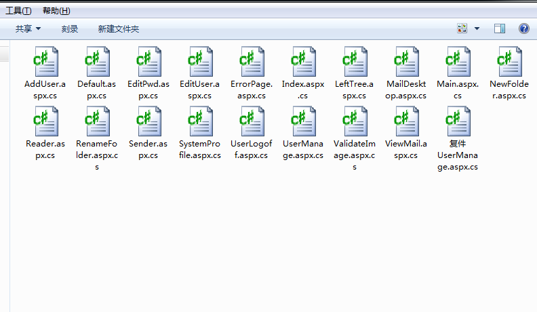The width and height of the screenshot is (537, 312).
Task: Open the 工具(T) menu
Action: 18,11
